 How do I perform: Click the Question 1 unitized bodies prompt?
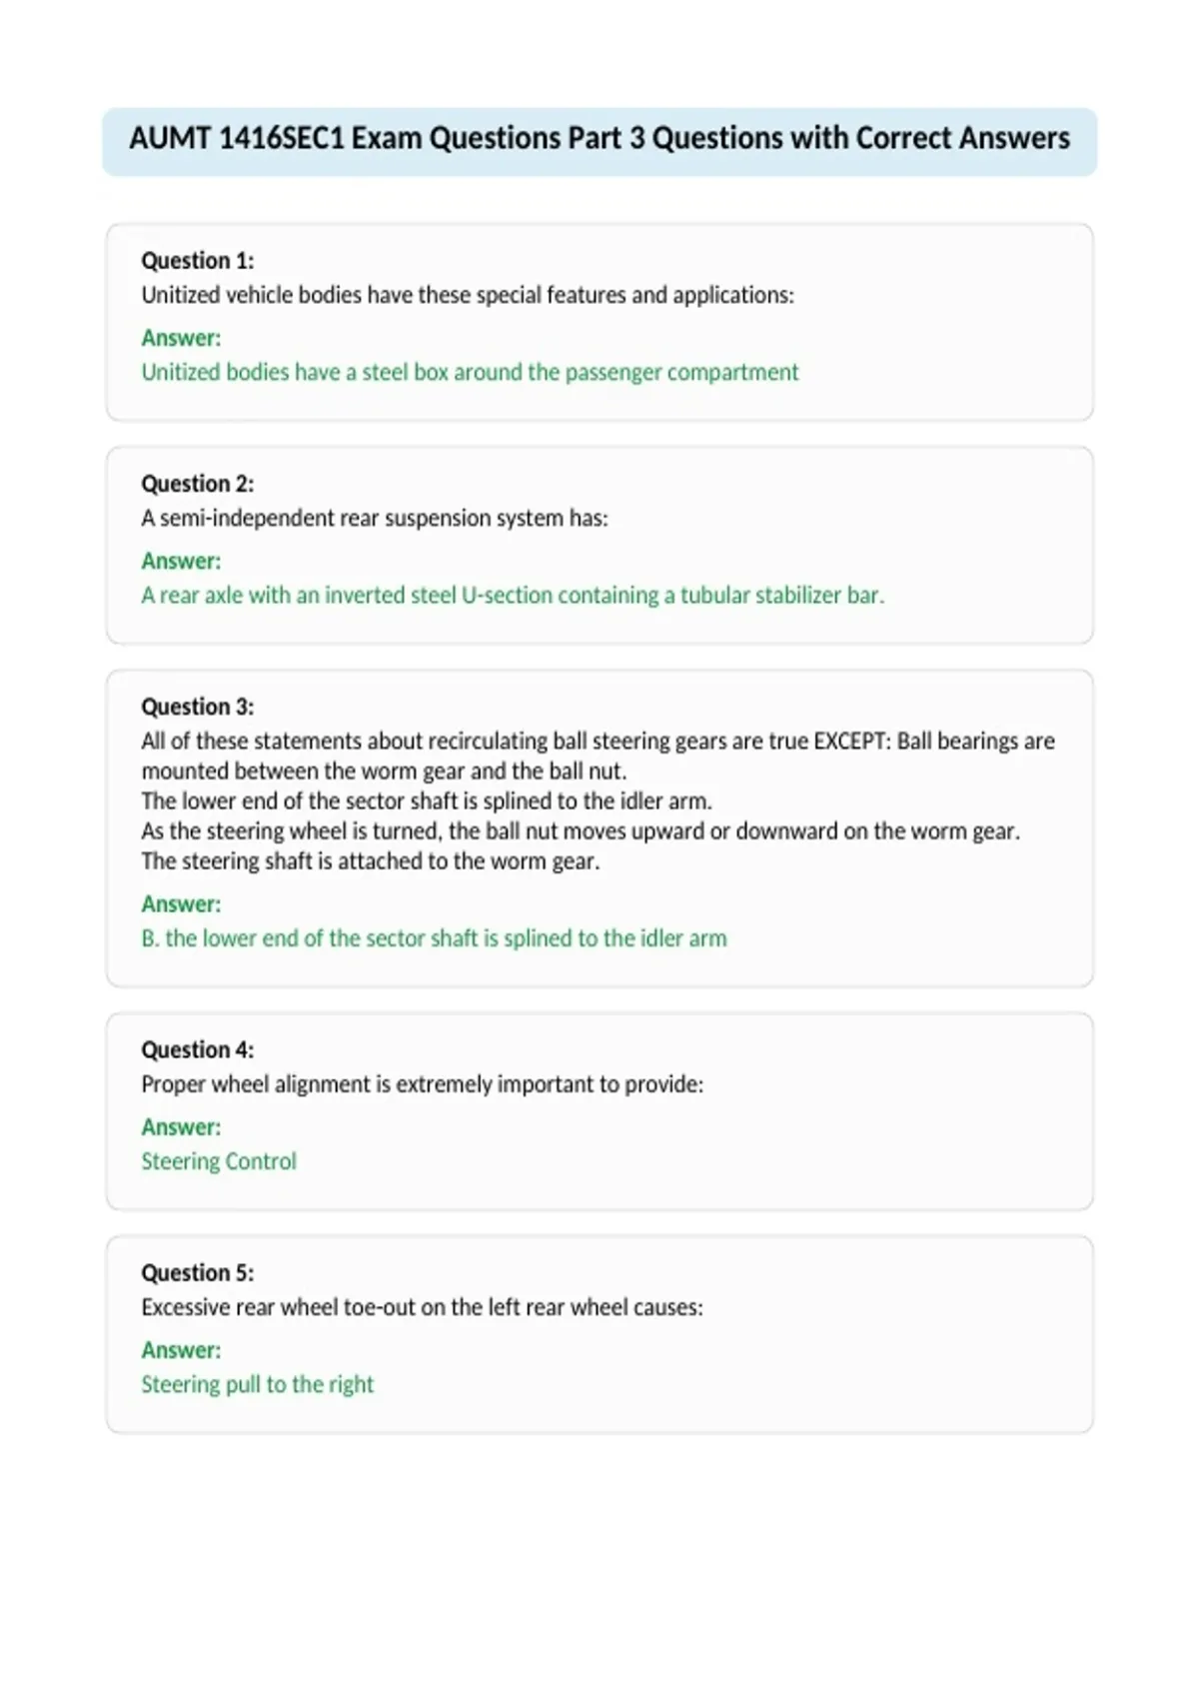click(x=468, y=295)
